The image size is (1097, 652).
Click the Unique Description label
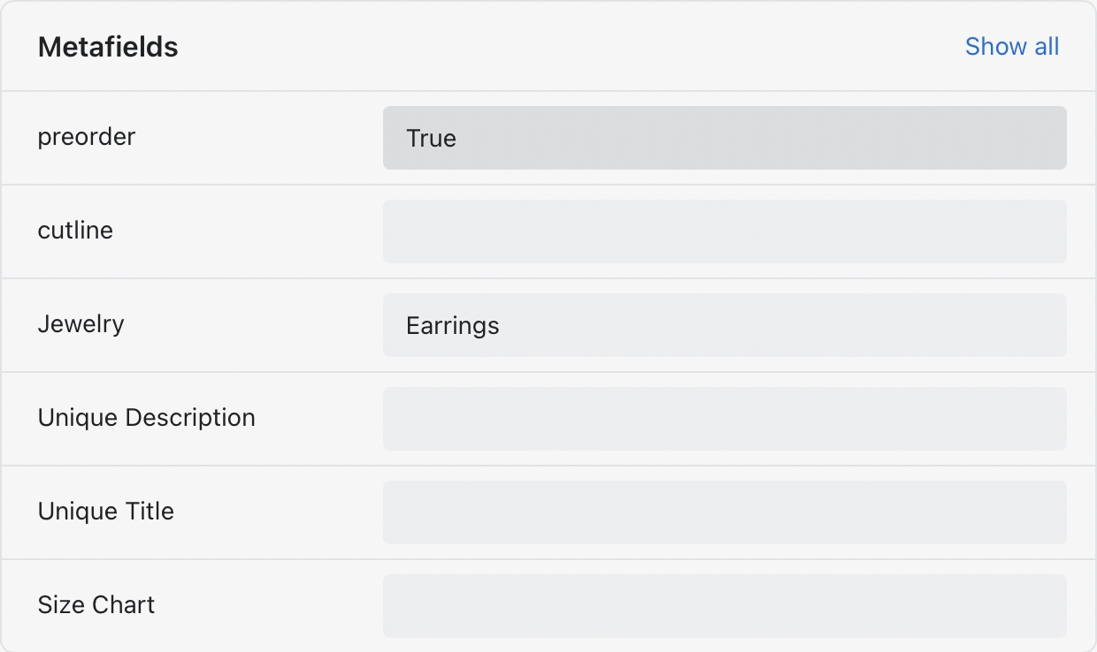(x=146, y=417)
